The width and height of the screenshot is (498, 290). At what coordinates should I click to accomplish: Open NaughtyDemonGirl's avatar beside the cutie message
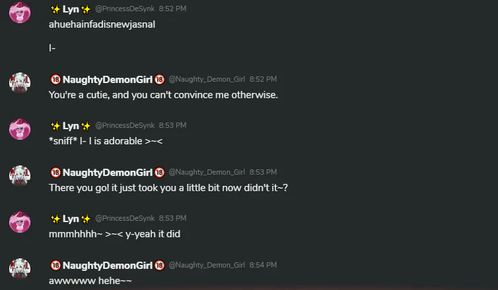pos(20,83)
